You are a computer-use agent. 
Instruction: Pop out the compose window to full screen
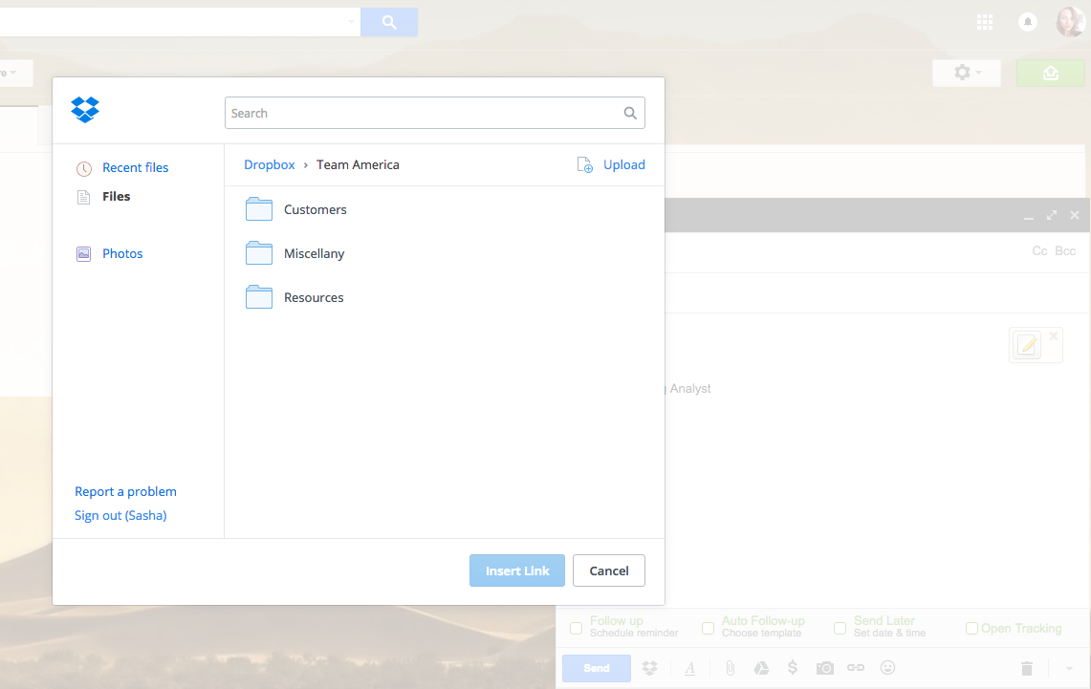pyautogui.click(x=1052, y=216)
